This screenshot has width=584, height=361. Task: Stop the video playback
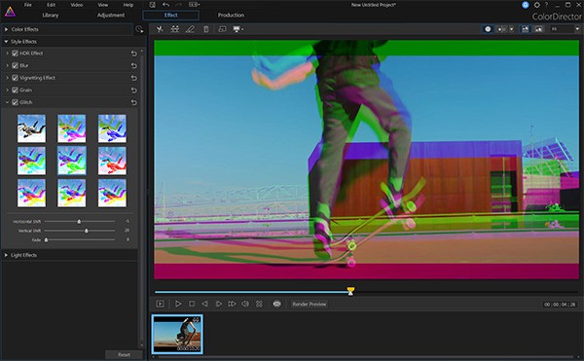[x=192, y=304]
